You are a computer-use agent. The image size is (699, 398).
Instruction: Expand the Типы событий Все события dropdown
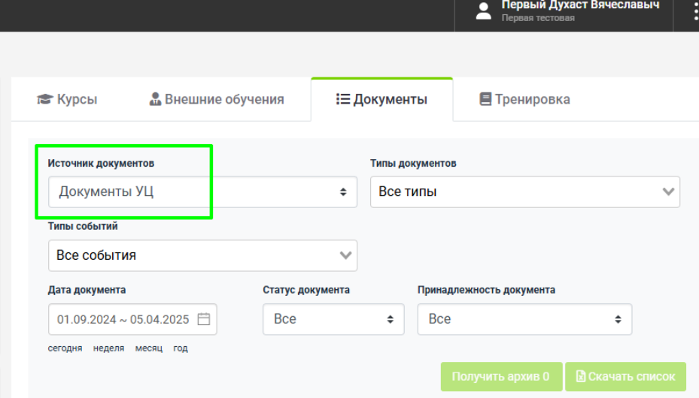(x=202, y=255)
